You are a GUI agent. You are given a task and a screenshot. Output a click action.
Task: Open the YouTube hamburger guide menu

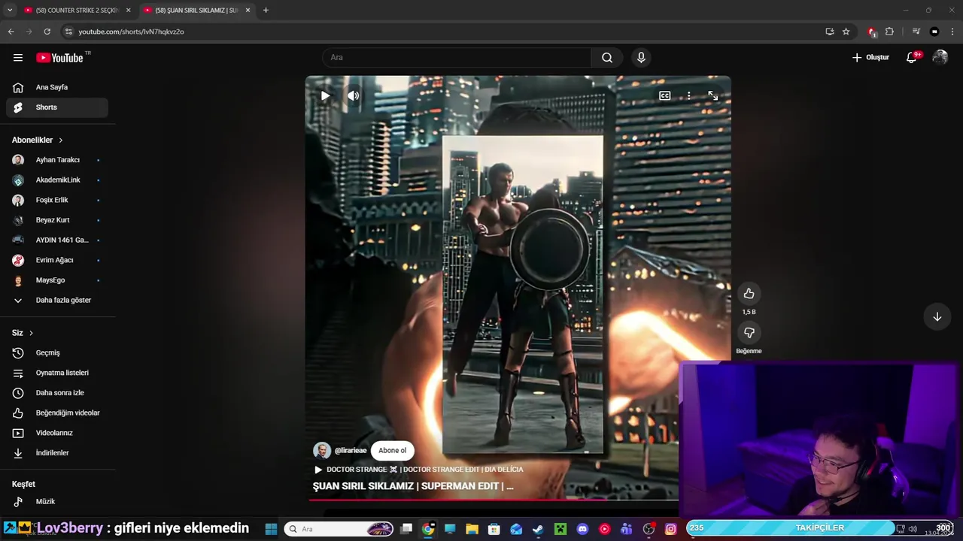pyautogui.click(x=18, y=58)
